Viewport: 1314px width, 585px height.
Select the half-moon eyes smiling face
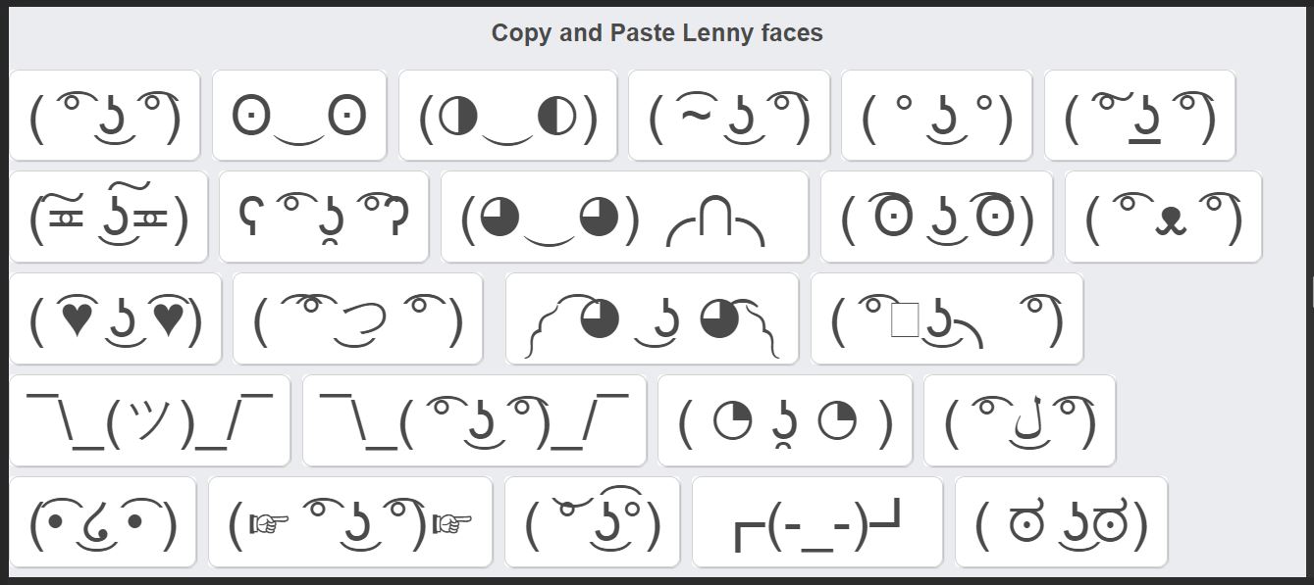(508, 115)
